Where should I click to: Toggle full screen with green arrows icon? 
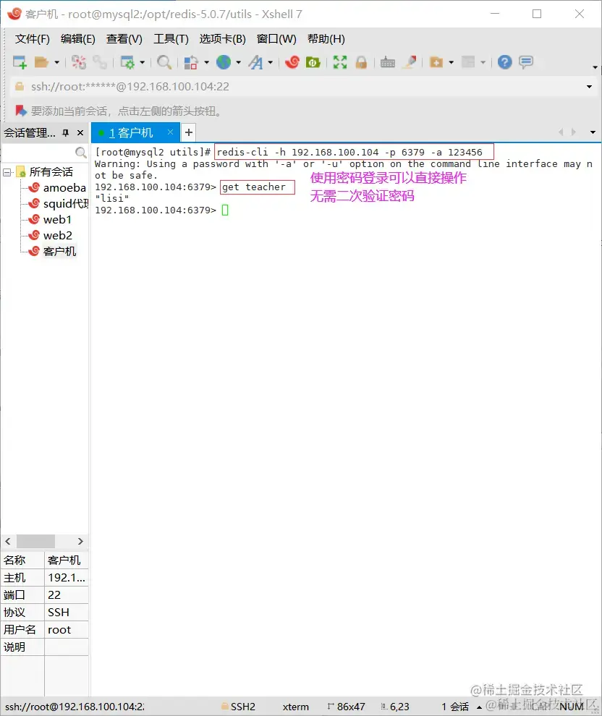[340, 62]
